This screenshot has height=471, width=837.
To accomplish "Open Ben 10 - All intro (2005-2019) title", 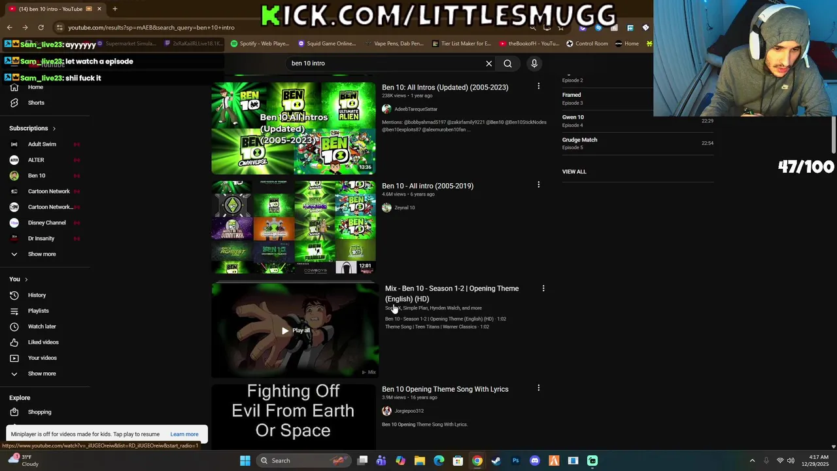I will point(428,186).
